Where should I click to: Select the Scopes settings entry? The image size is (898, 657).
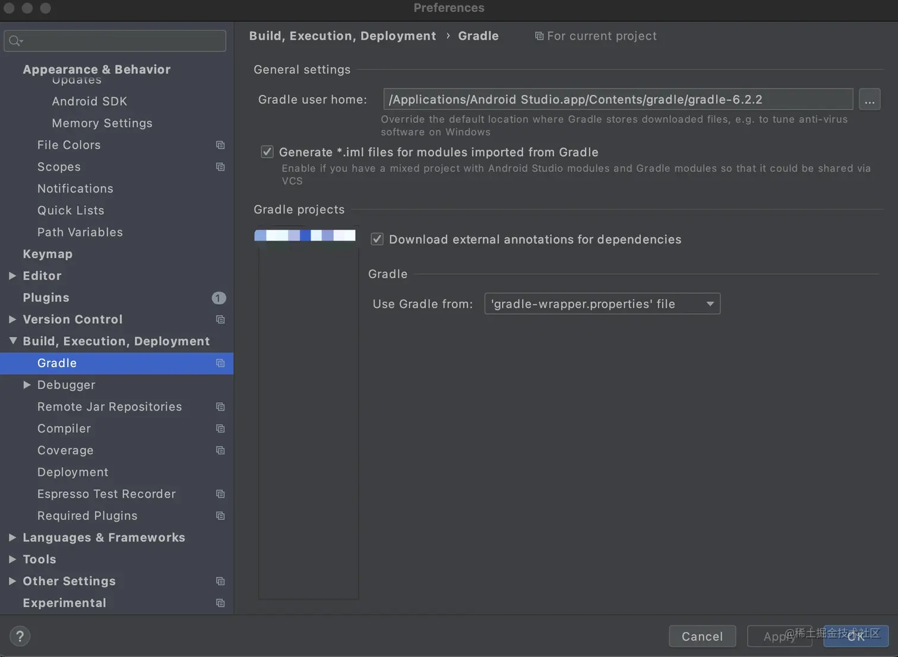pyautogui.click(x=59, y=167)
